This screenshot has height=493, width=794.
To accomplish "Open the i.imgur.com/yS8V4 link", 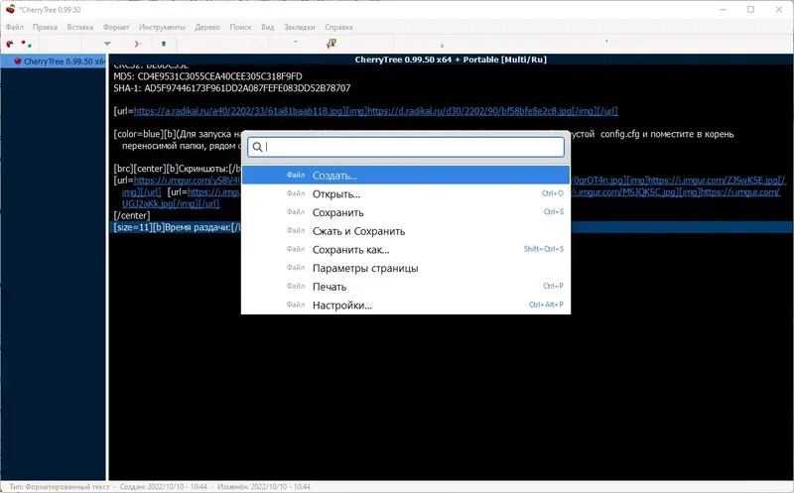I will pyautogui.click(x=188, y=181).
